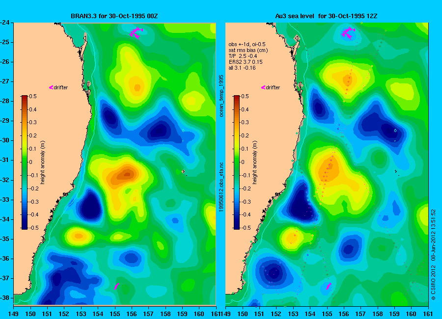Click the dark blue cold eddy near 33.5S in BRAN3.3 map
The height and width of the screenshot is (319, 442).
tap(91, 207)
